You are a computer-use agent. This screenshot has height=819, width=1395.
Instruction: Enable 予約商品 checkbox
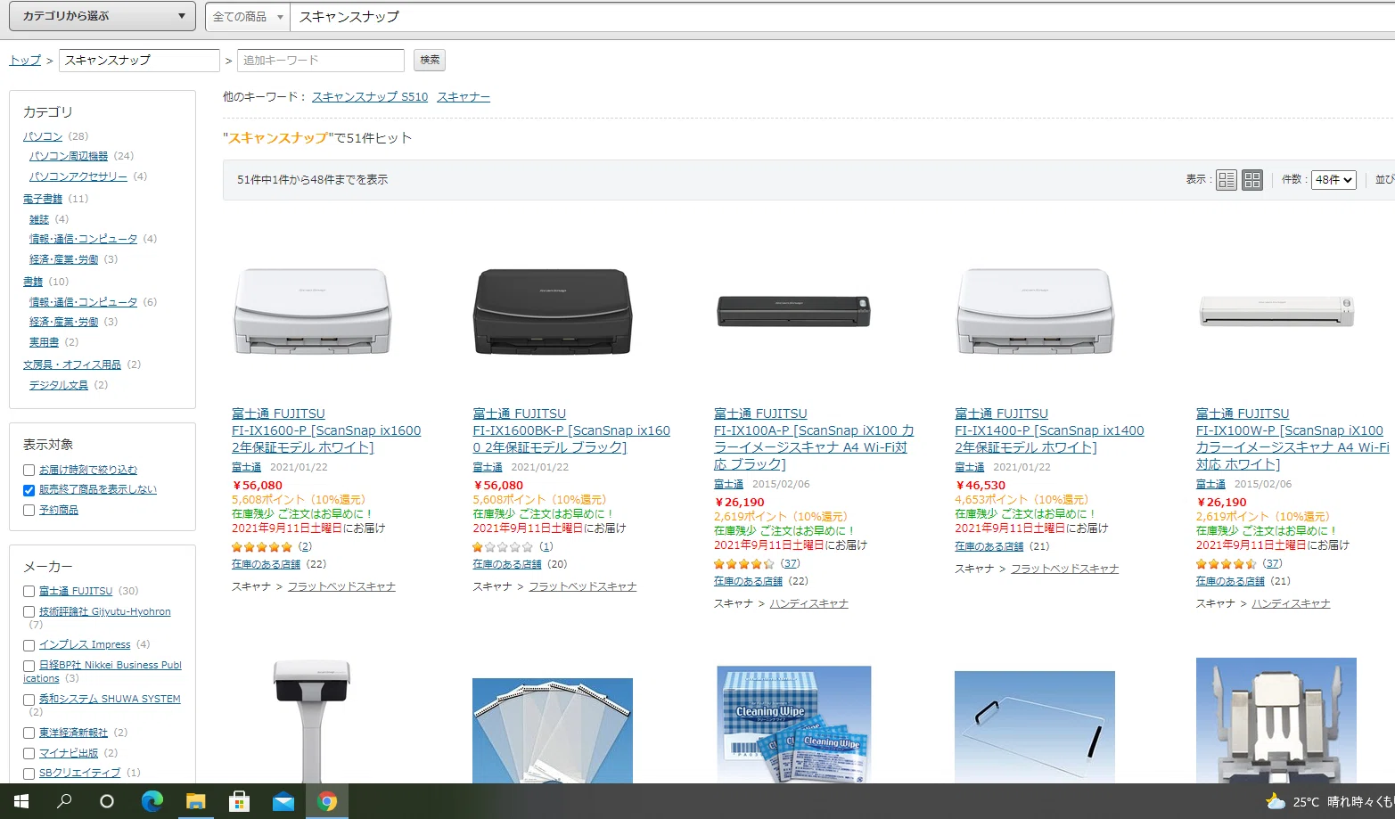[29, 511]
